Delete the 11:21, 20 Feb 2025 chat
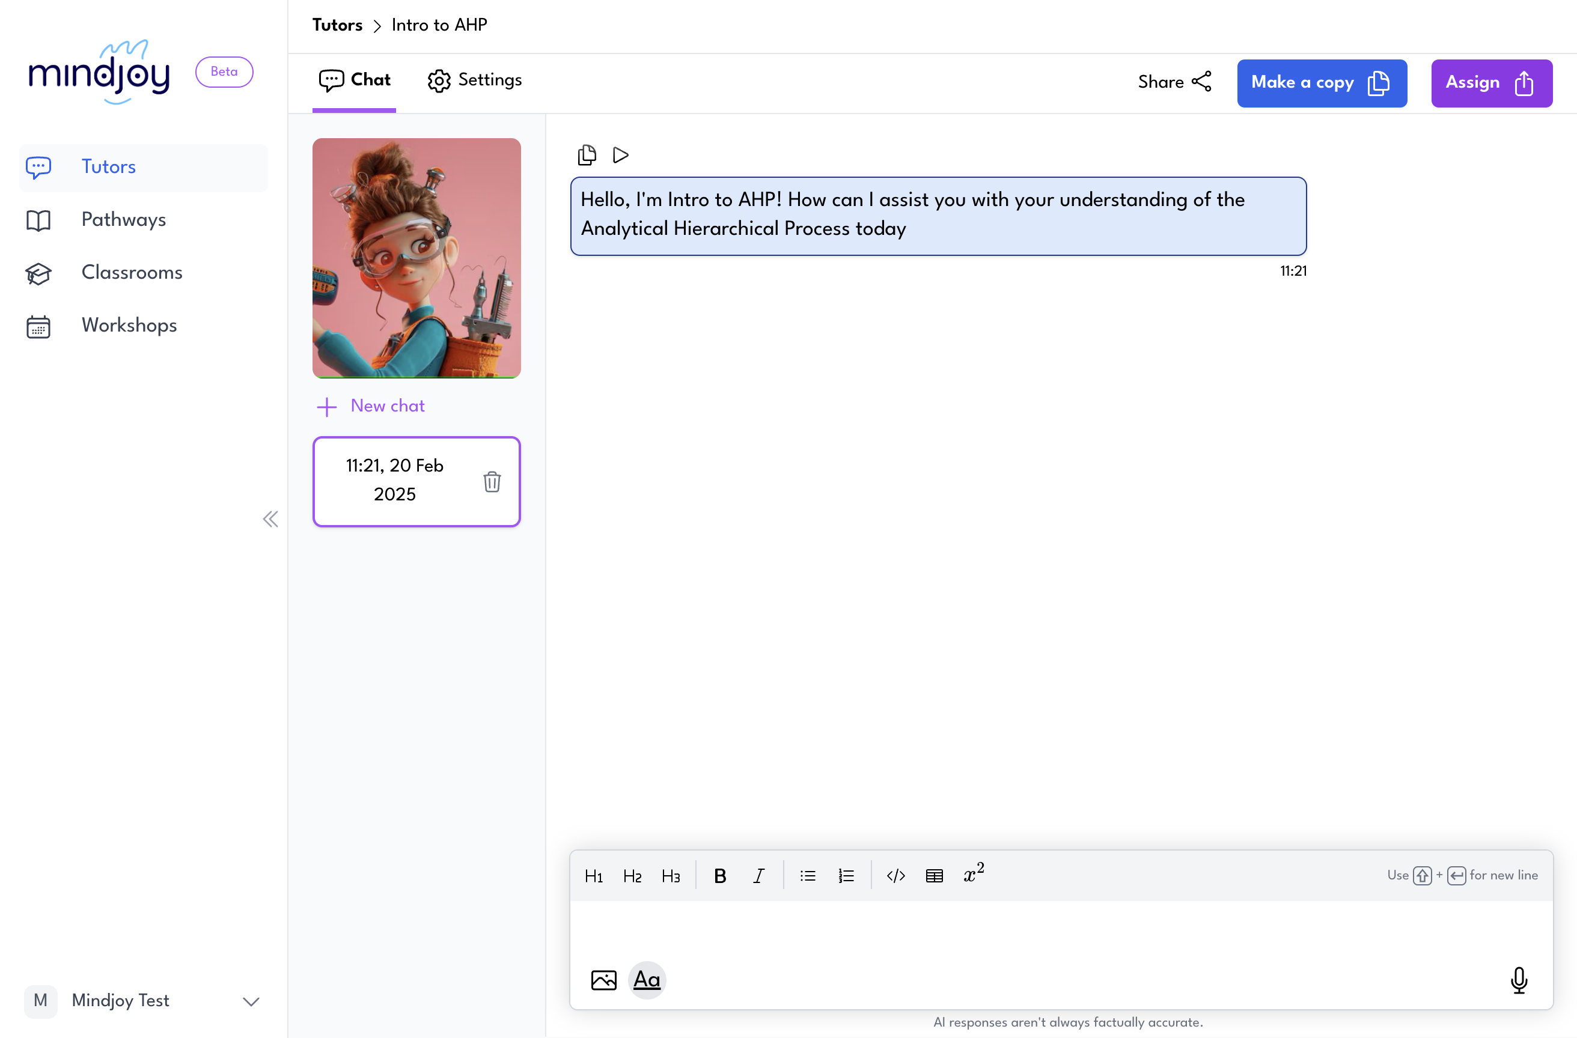The image size is (1577, 1038). pyautogui.click(x=492, y=482)
